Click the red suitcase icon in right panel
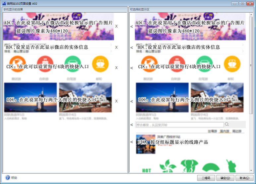 click(x=177, y=64)
